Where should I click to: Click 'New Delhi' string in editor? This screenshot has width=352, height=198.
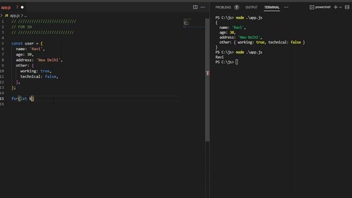(x=48, y=60)
